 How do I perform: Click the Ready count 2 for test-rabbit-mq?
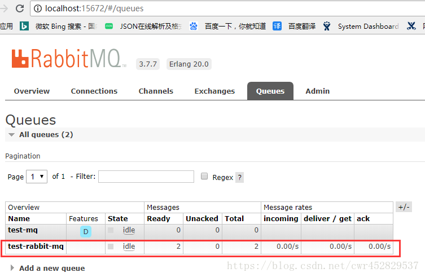(178, 247)
